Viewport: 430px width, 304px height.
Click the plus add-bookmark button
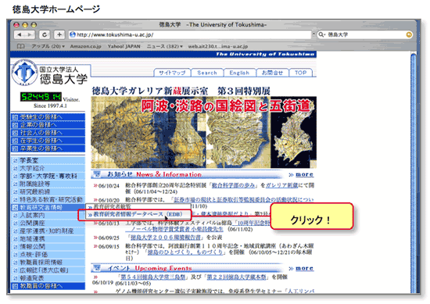click(59, 35)
